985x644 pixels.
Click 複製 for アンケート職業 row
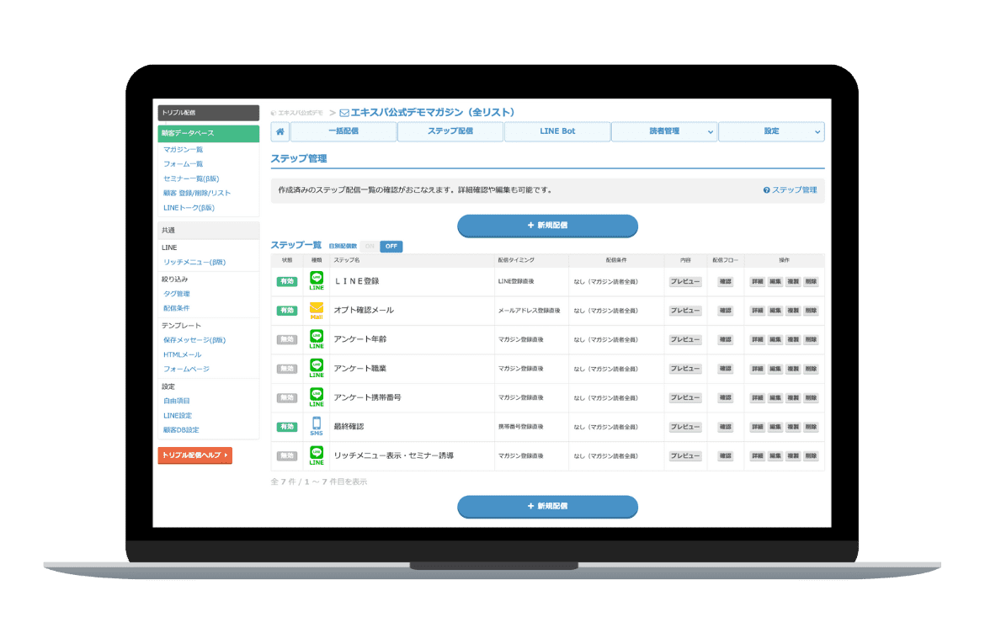click(x=793, y=369)
